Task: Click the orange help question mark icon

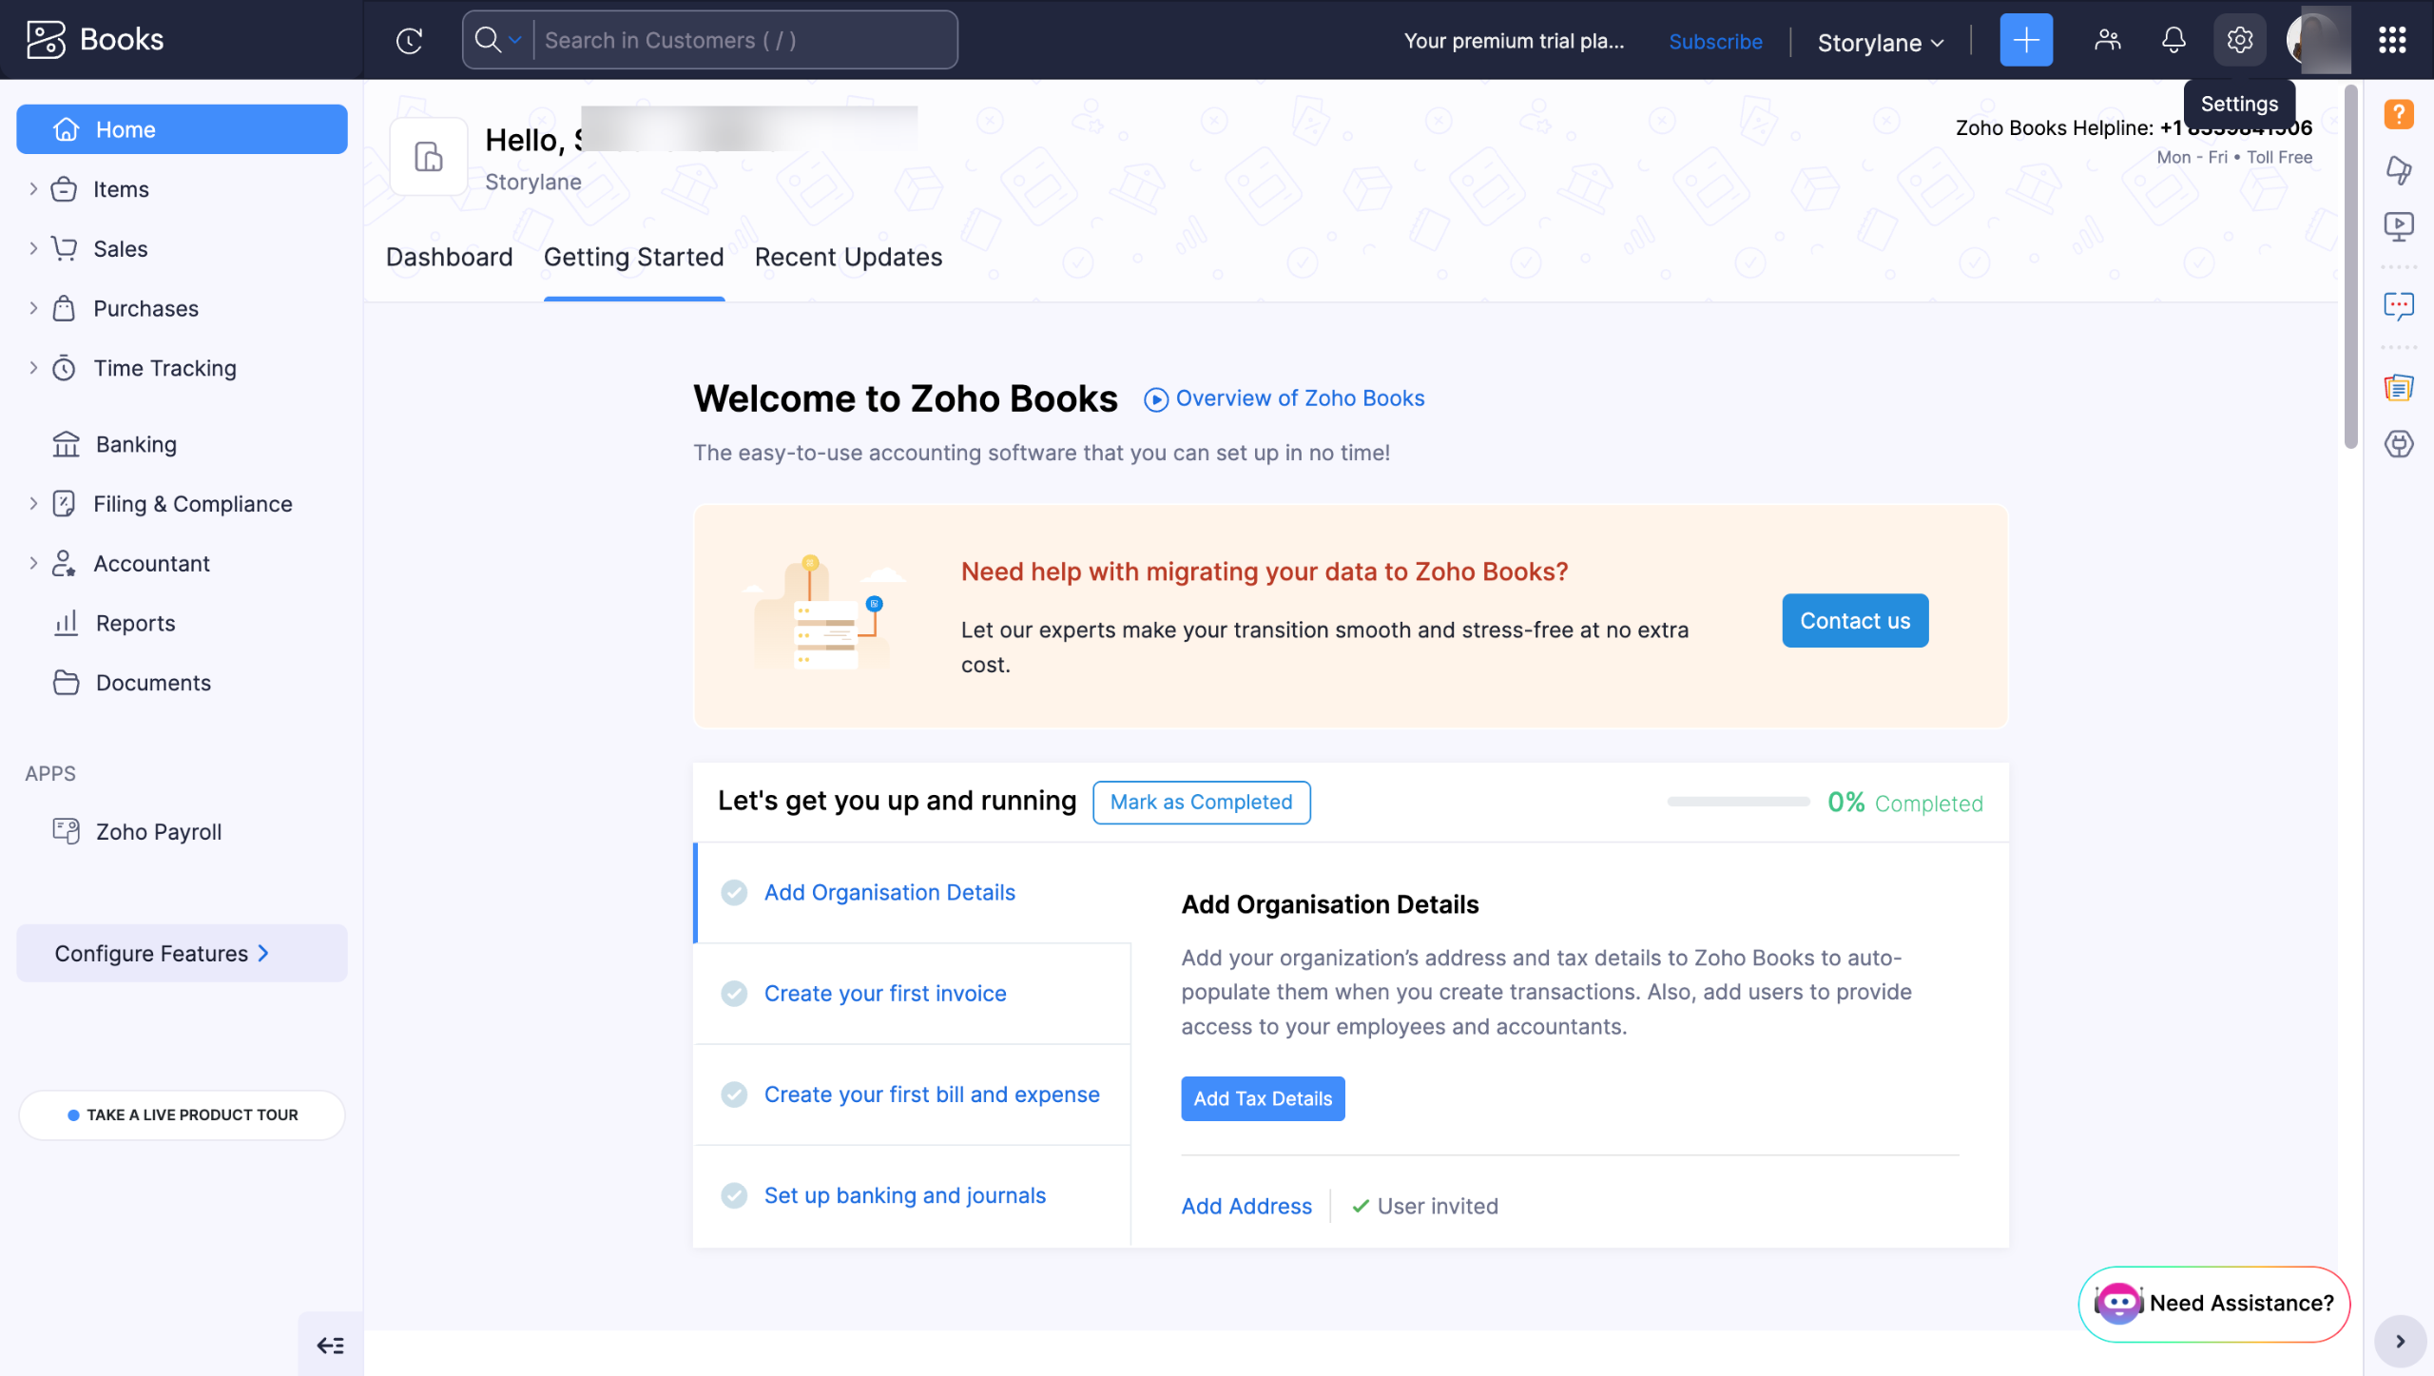Action: 2399,114
